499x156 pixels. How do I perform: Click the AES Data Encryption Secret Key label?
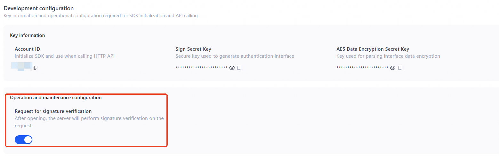coord(373,49)
